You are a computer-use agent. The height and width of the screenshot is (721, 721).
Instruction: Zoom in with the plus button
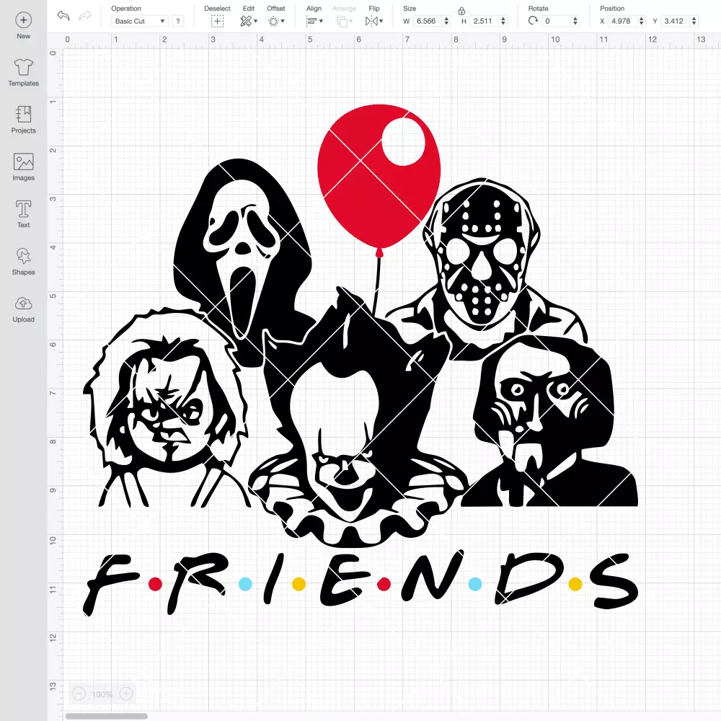click(126, 694)
